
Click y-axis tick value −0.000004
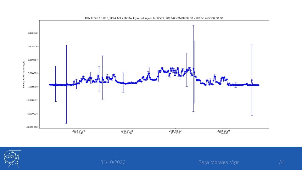coord(32,114)
